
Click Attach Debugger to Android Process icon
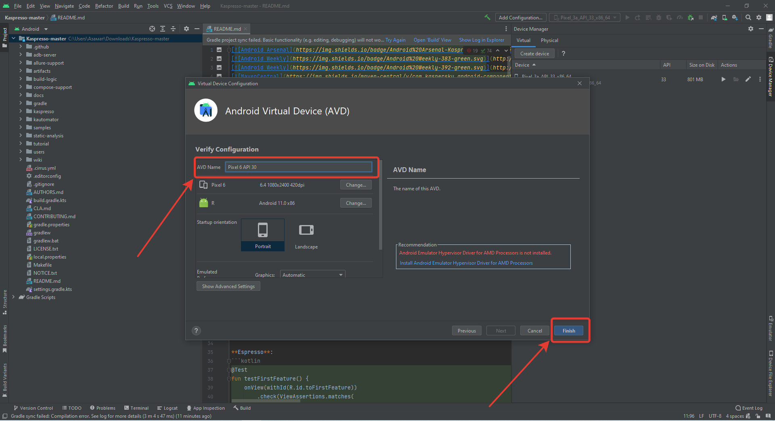[691, 17]
